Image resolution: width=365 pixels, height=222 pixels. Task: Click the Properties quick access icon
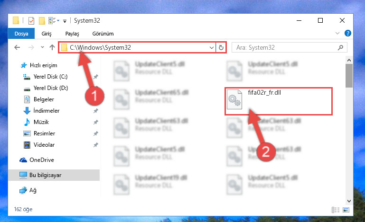[31, 21]
